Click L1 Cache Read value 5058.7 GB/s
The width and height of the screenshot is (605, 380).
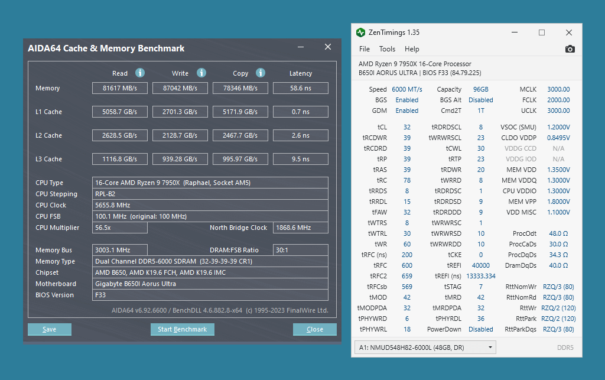point(119,112)
